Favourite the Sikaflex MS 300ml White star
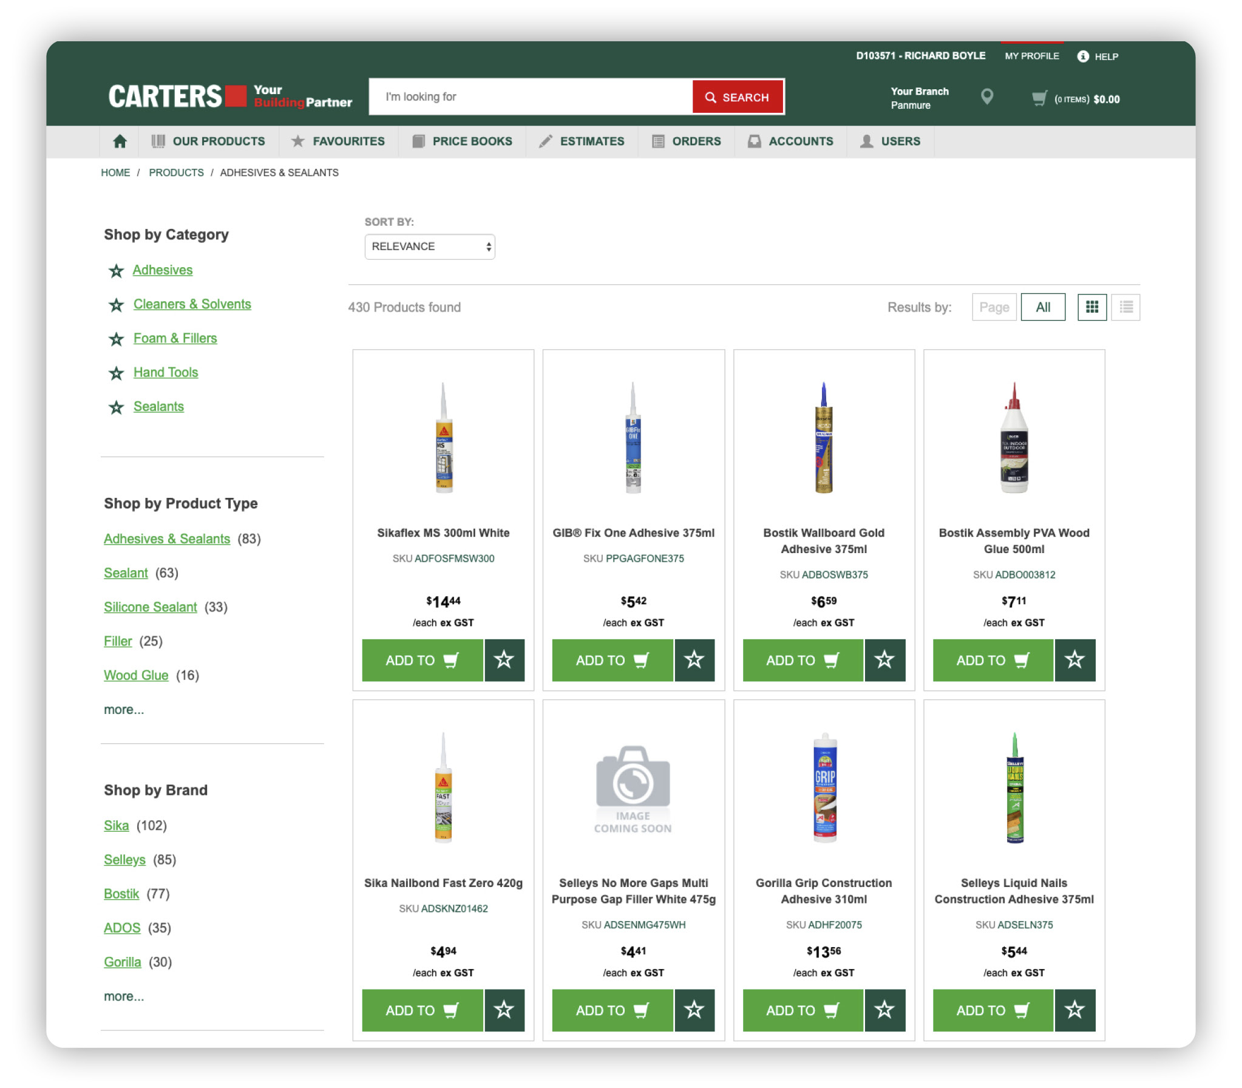 click(x=504, y=660)
